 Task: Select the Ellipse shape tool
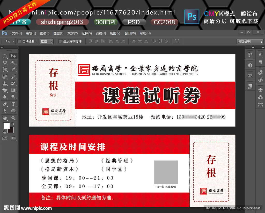point(13,111)
